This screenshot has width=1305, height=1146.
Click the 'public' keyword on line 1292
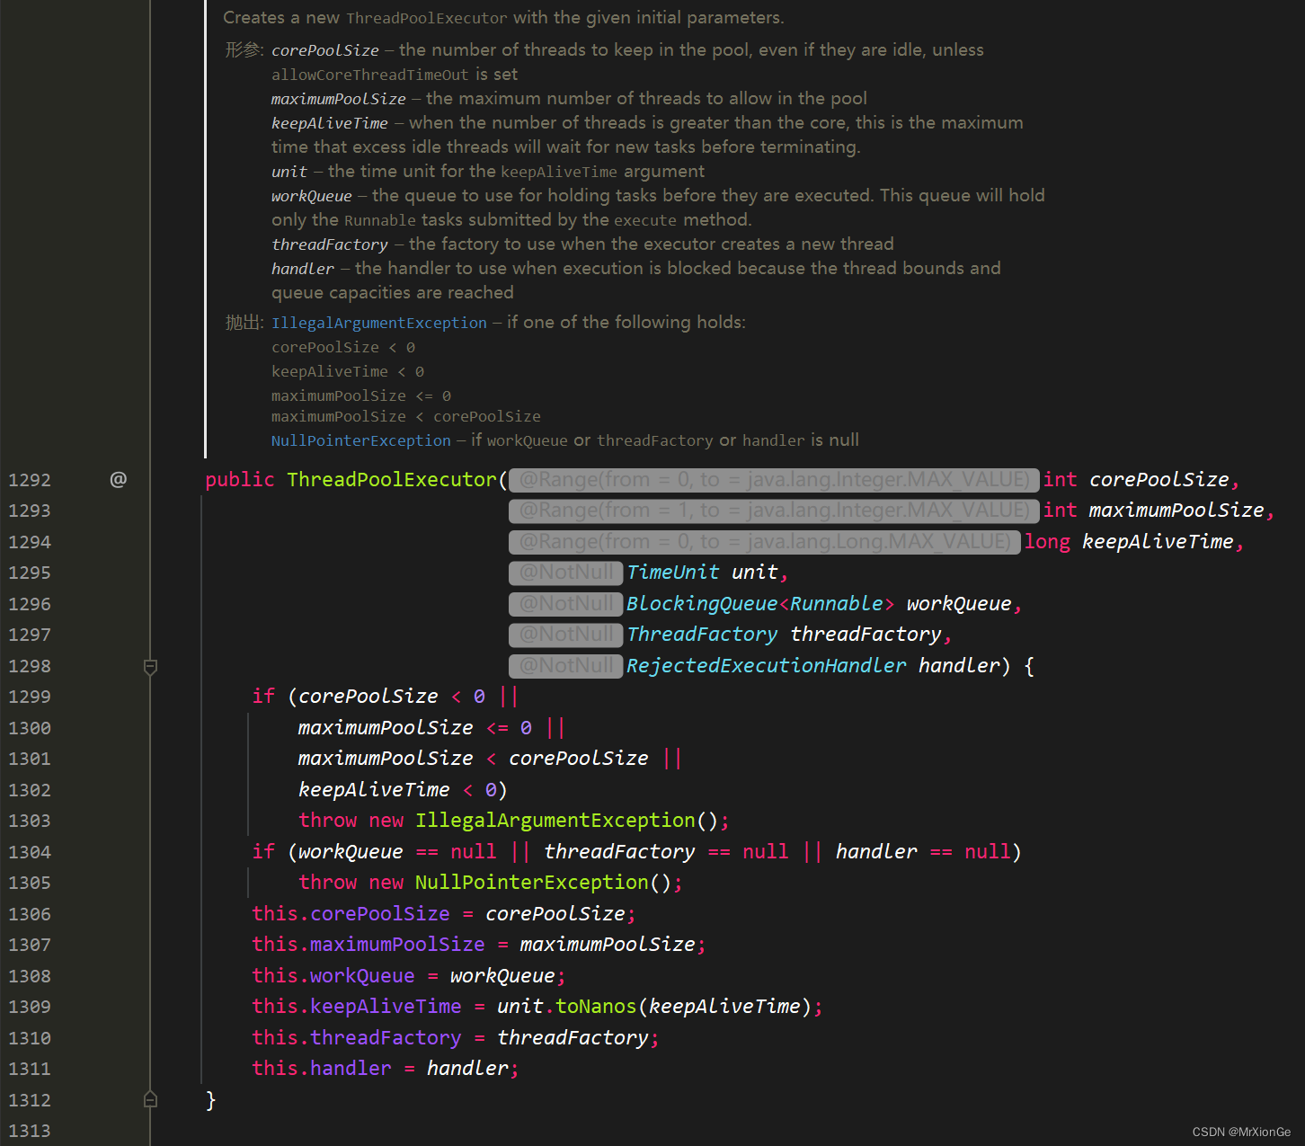point(240,480)
